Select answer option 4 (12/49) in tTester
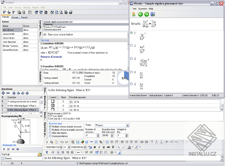This screenshot has width=225, height=166. 131,72
